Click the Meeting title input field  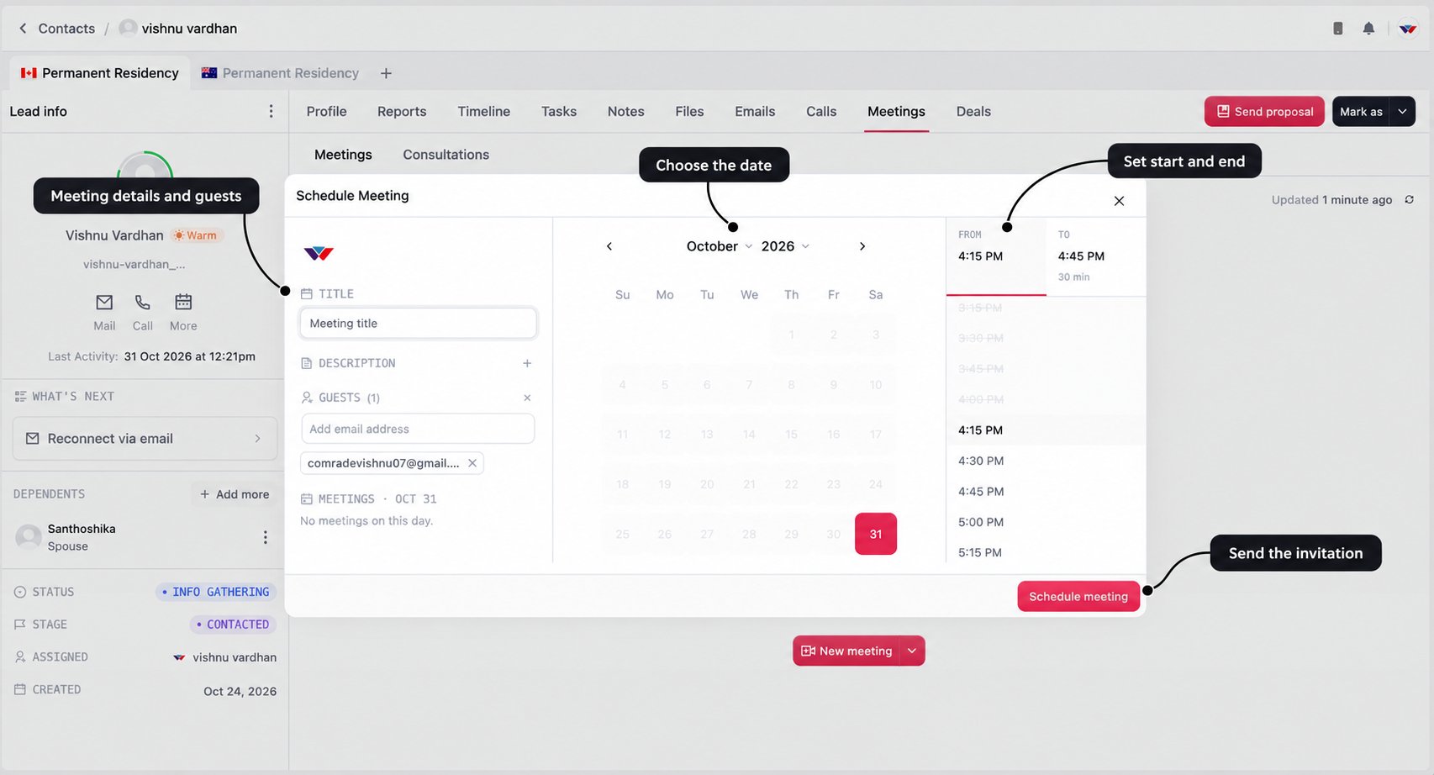pos(418,324)
